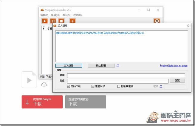Focus the 名稱 input field
The height and width of the screenshot is (126, 195).
pos(126,76)
